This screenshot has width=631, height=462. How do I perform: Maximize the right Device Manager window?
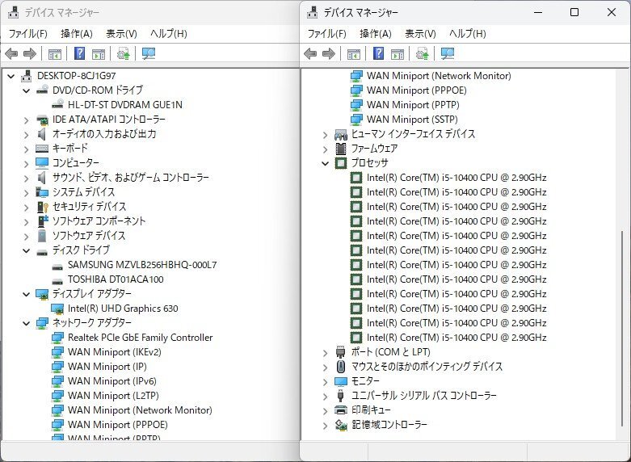(x=574, y=12)
